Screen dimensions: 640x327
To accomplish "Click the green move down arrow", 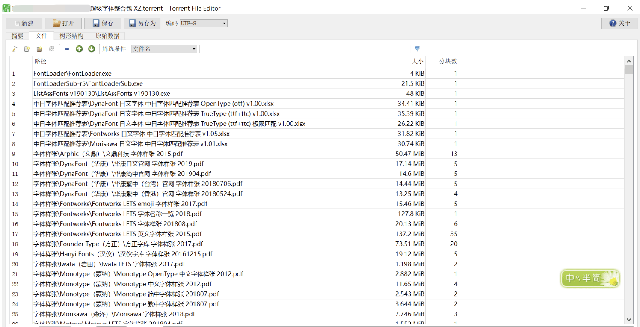I will 92,49.
